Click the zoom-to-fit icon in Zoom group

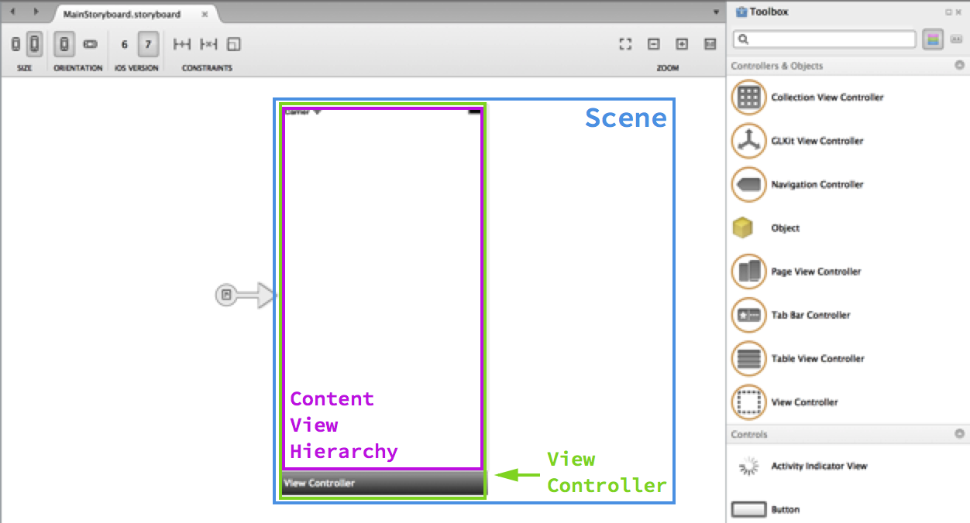click(625, 45)
